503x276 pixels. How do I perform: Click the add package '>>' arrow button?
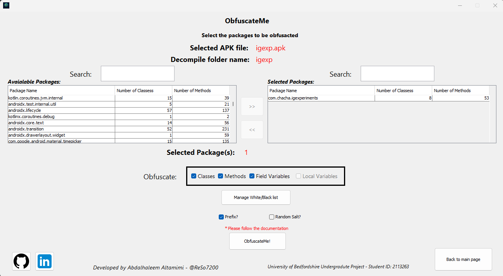coord(252,106)
